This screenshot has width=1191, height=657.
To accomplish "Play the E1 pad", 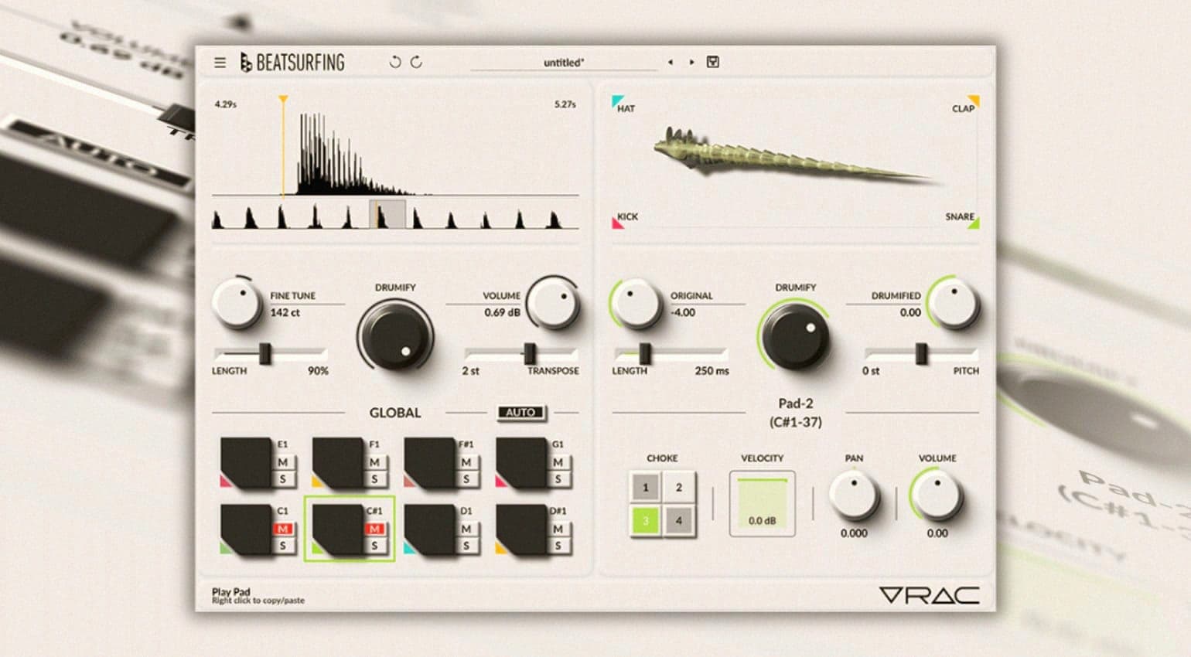I will click(x=247, y=462).
